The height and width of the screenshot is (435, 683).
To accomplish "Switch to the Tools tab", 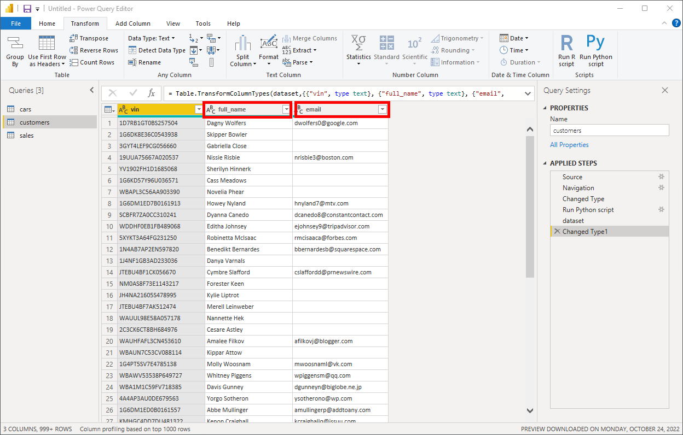I will pyautogui.click(x=203, y=23).
